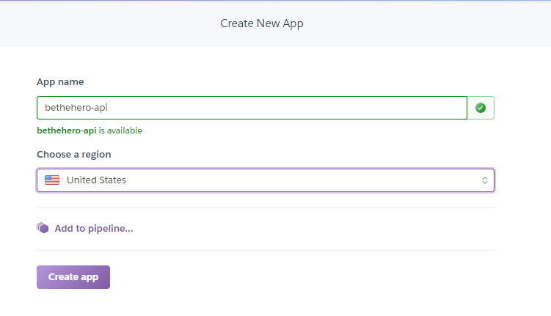Click the United States flag icon

point(52,180)
